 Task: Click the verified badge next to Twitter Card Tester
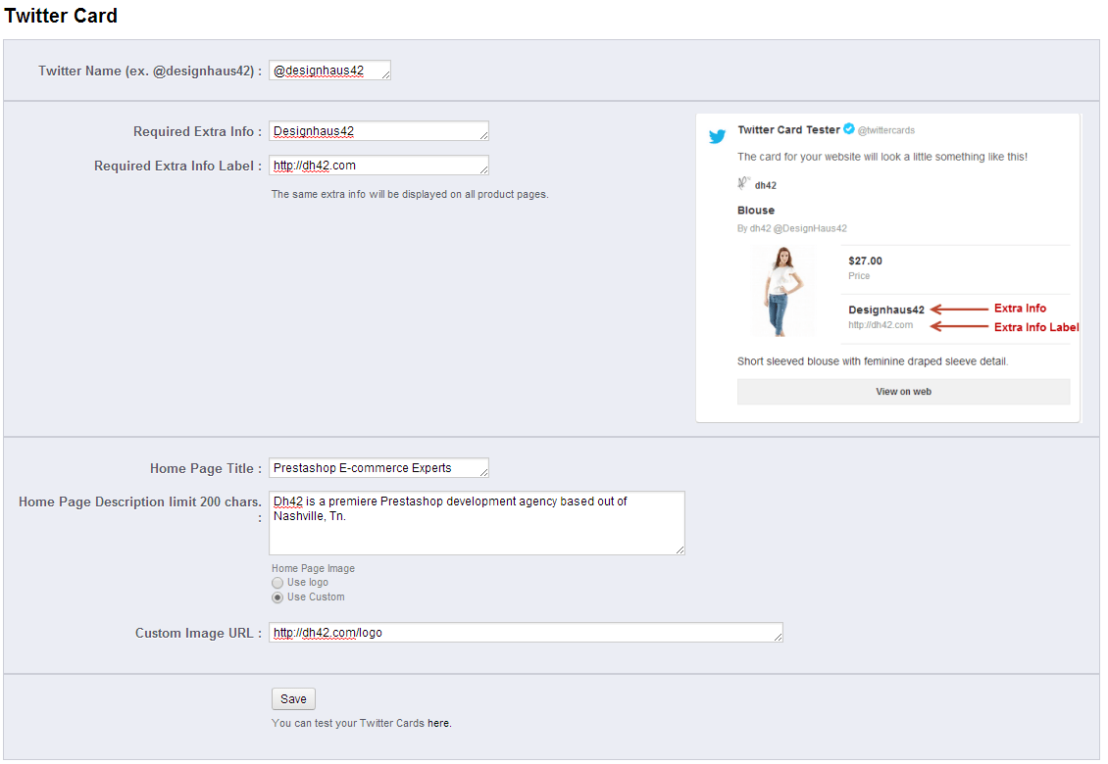click(849, 128)
